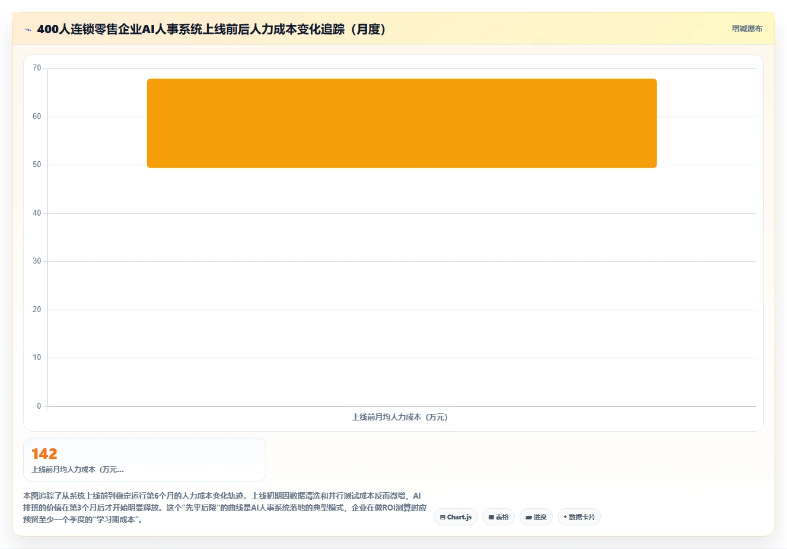Click the y-axis tick label 60
Screen dimensions: 787x549
pyautogui.click(x=37, y=117)
